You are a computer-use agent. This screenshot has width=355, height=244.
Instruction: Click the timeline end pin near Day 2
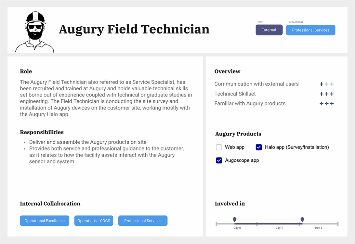[302, 219]
